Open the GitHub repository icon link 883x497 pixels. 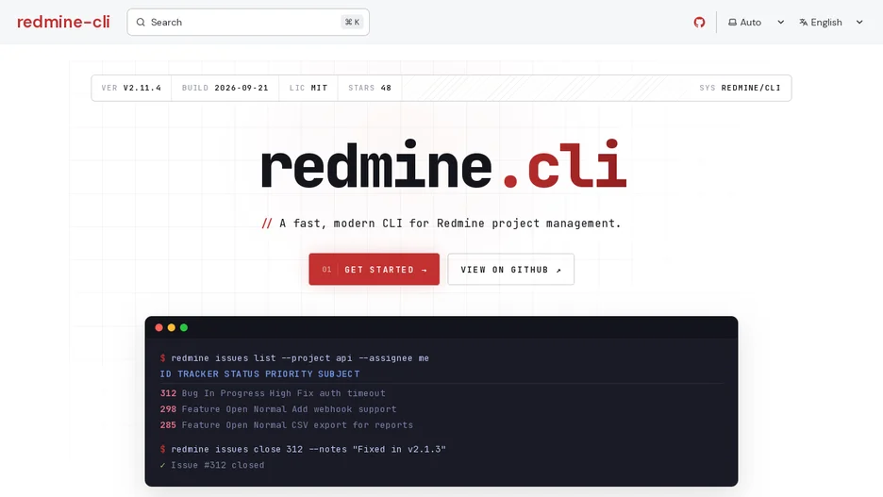pyautogui.click(x=699, y=22)
